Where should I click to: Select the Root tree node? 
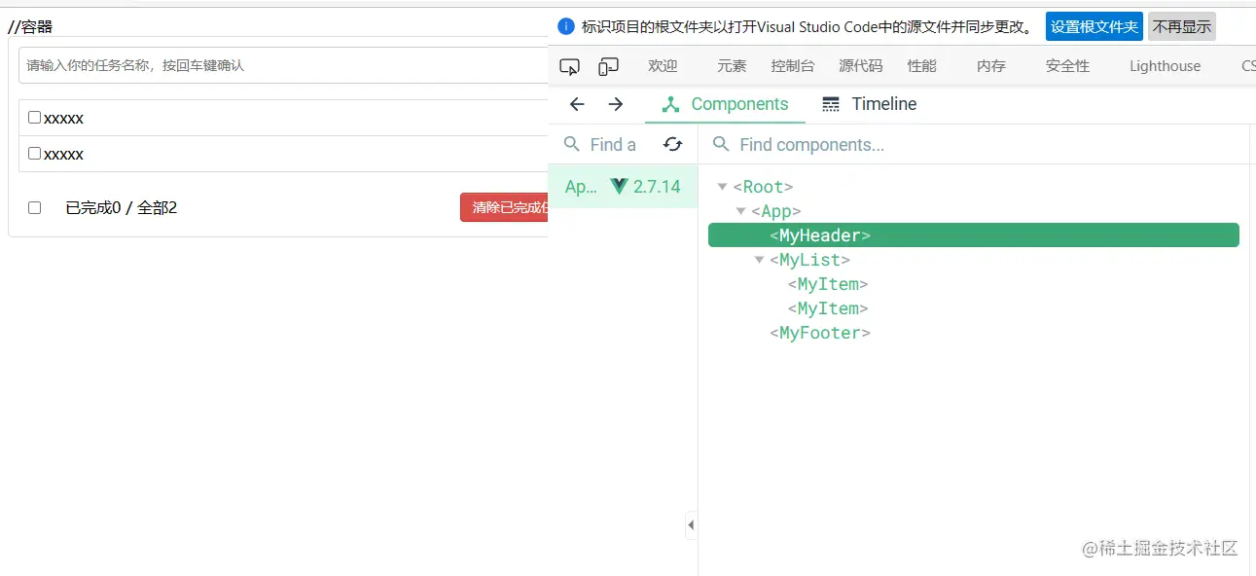pos(763,187)
